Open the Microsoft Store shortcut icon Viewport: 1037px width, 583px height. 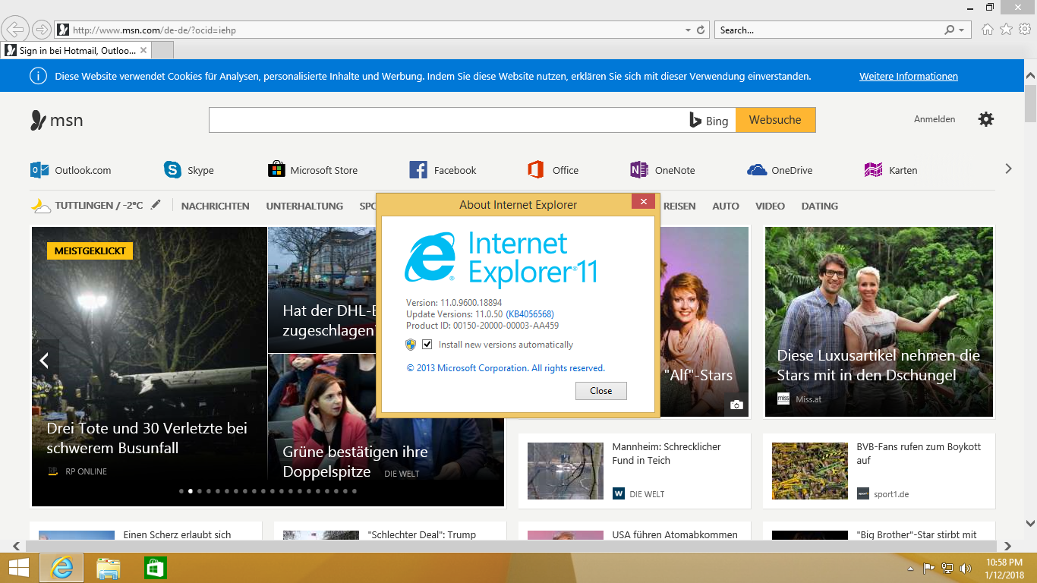[x=276, y=169]
